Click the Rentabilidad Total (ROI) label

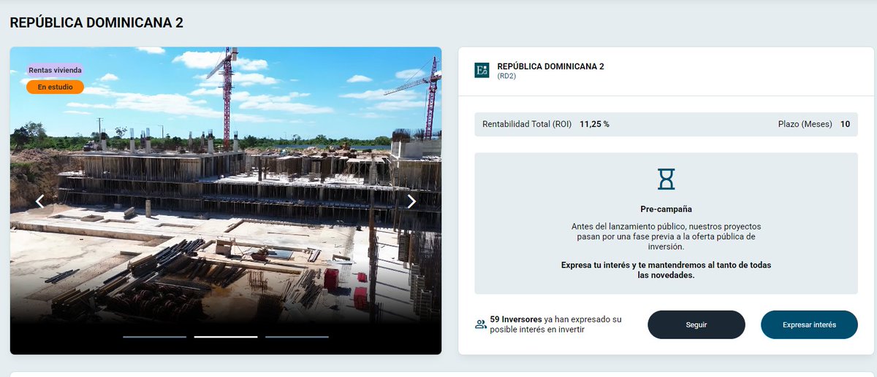click(527, 124)
